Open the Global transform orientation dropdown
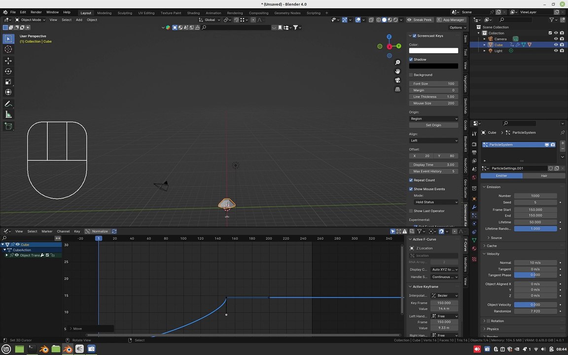 210,20
